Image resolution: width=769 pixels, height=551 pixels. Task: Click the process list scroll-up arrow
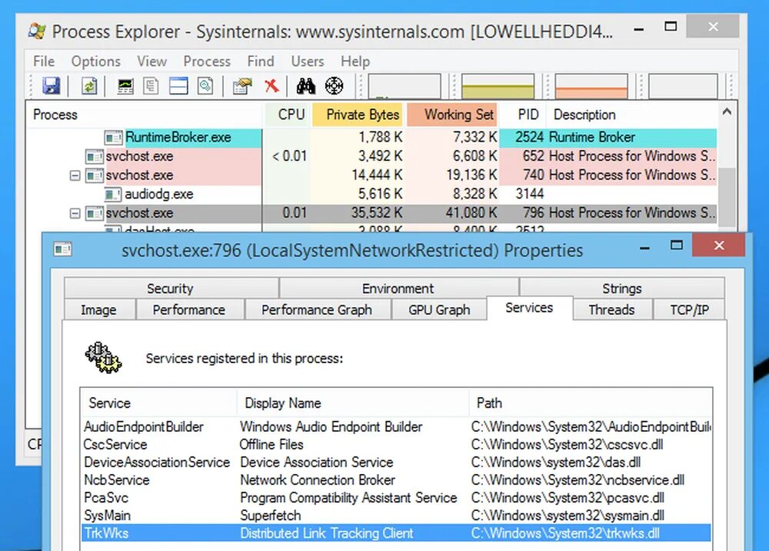[x=727, y=112]
